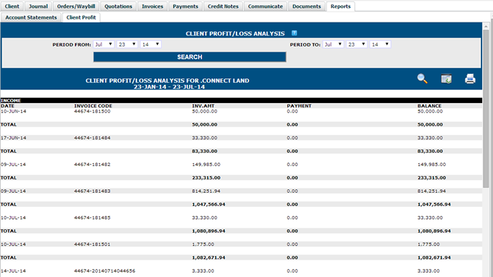493x277 pixels.
Task: Open the Quotations tab
Action: [x=118, y=7]
